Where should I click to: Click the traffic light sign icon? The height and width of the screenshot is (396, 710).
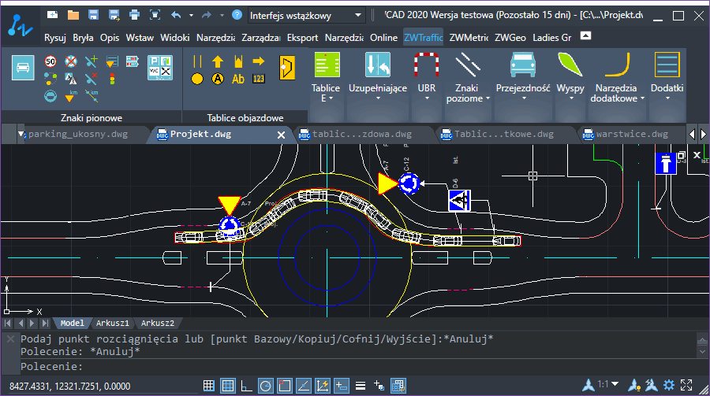tap(112, 79)
